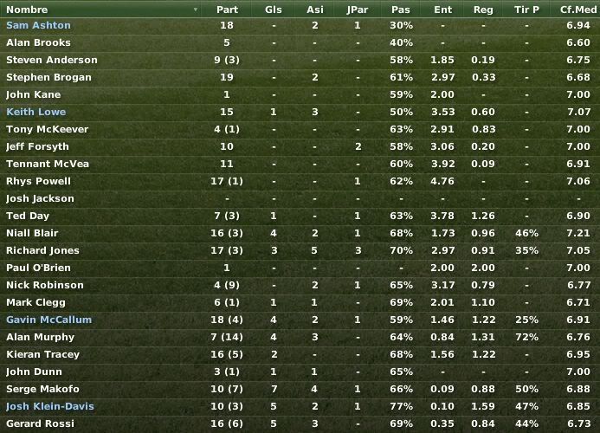Sort by Tir P column header
The width and height of the screenshot is (600, 433).
coord(526,10)
